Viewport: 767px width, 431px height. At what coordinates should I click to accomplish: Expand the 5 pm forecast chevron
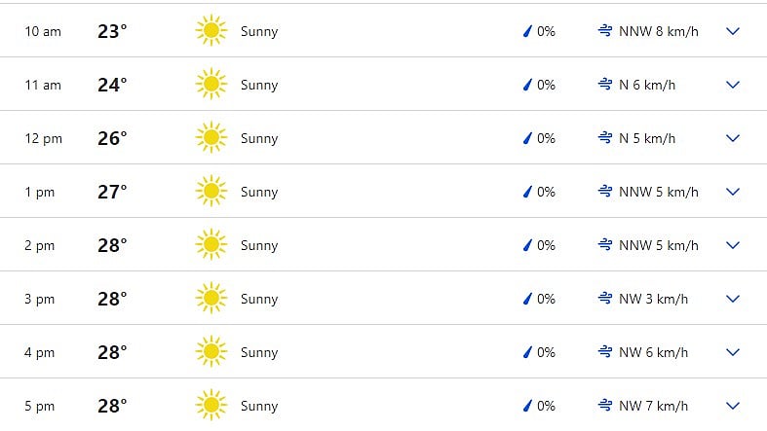[x=732, y=406]
